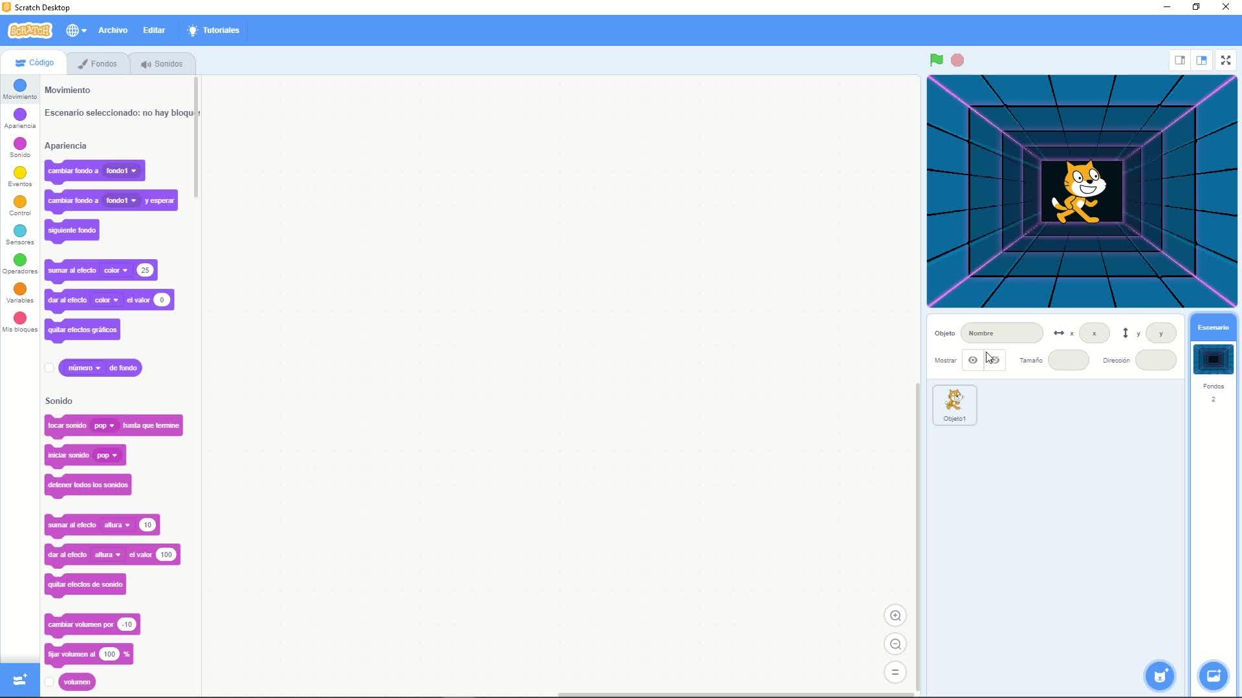Screen dimensions: 1242x698
Task: Open the Archivo menu
Action: (113, 30)
